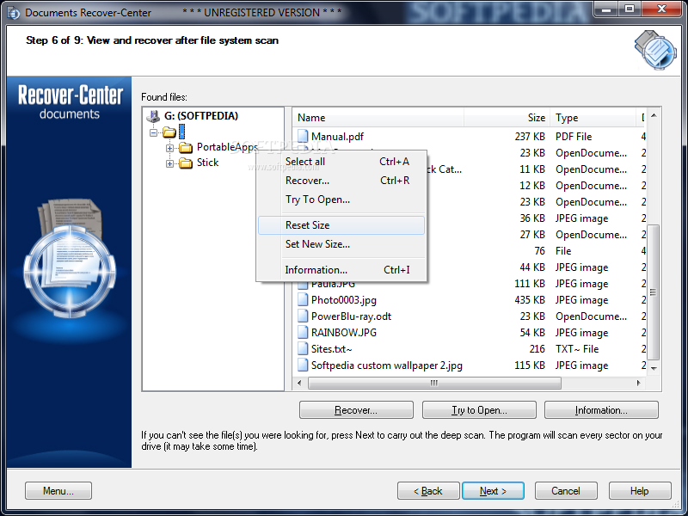
Task: Click the Stick folder icon
Action: click(x=186, y=163)
